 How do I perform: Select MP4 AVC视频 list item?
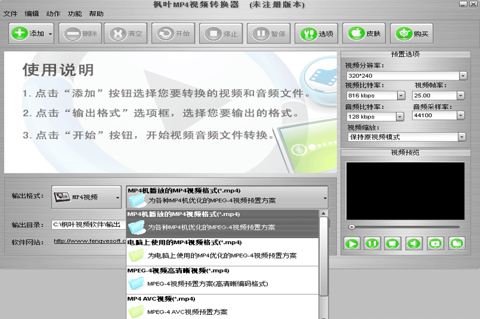(x=222, y=307)
